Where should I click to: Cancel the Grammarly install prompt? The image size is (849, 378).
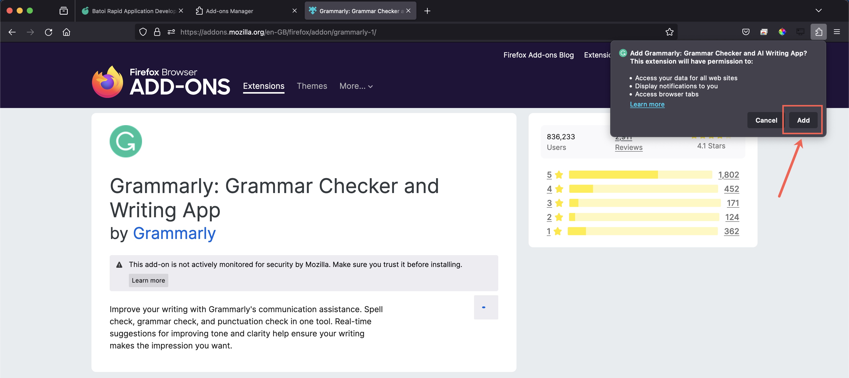(766, 120)
